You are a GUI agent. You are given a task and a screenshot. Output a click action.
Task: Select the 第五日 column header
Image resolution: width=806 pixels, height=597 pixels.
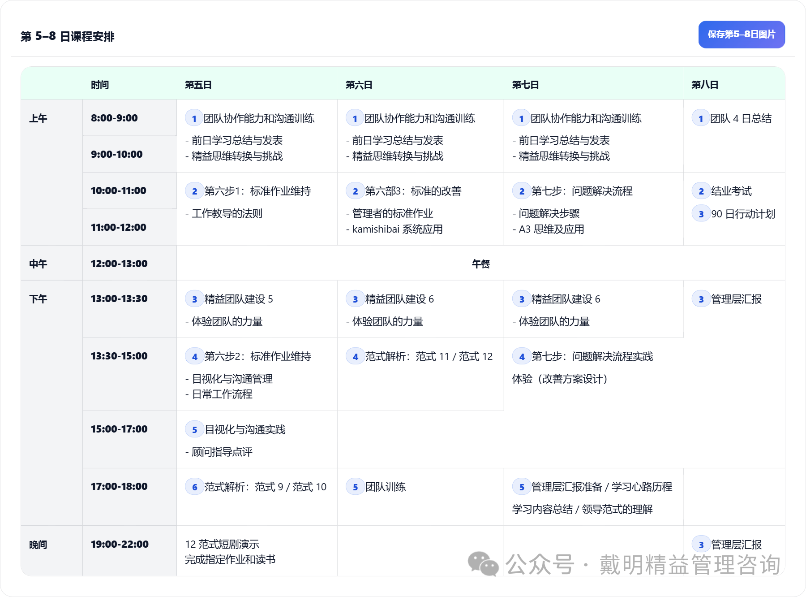[198, 85]
